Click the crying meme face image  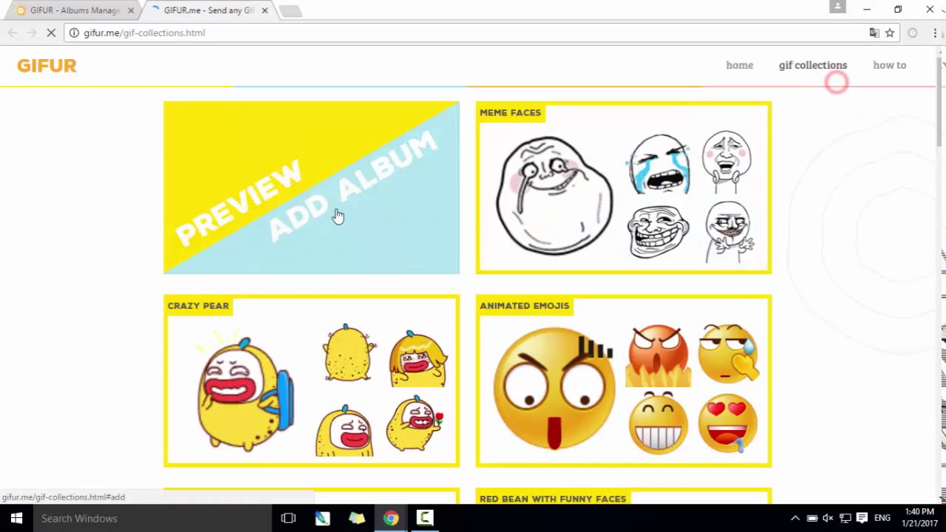tap(658, 163)
